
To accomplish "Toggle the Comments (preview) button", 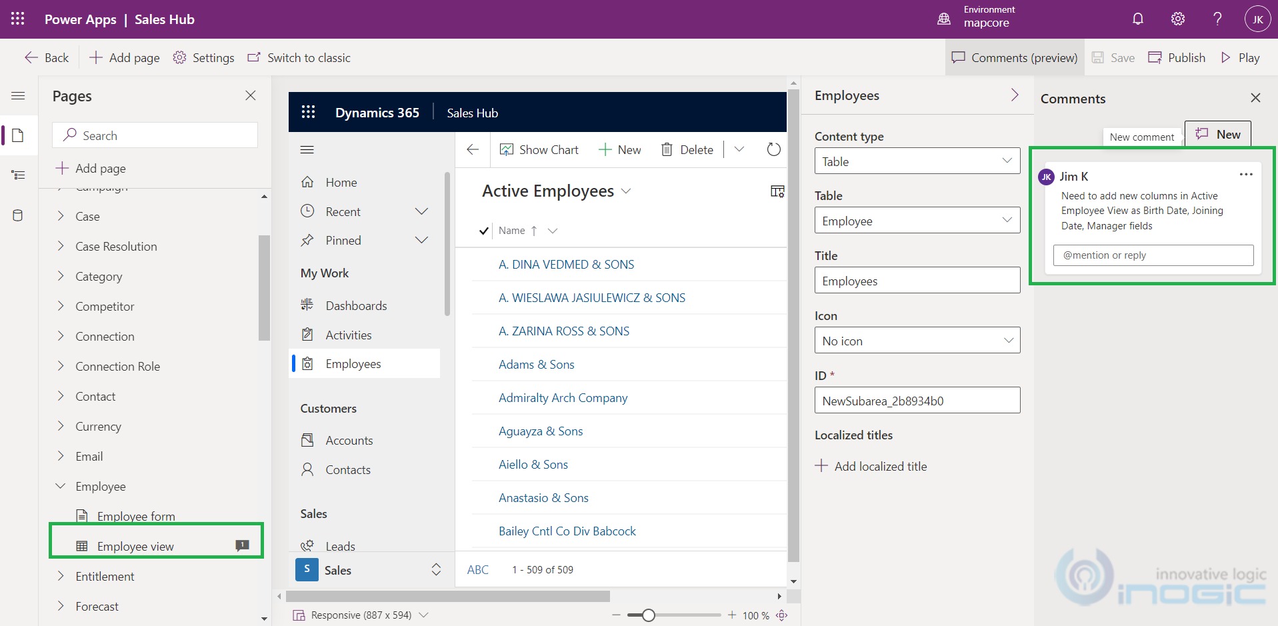I will click(1015, 57).
